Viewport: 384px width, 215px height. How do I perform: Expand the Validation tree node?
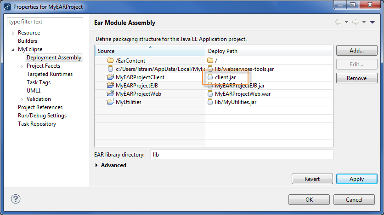pos(22,99)
